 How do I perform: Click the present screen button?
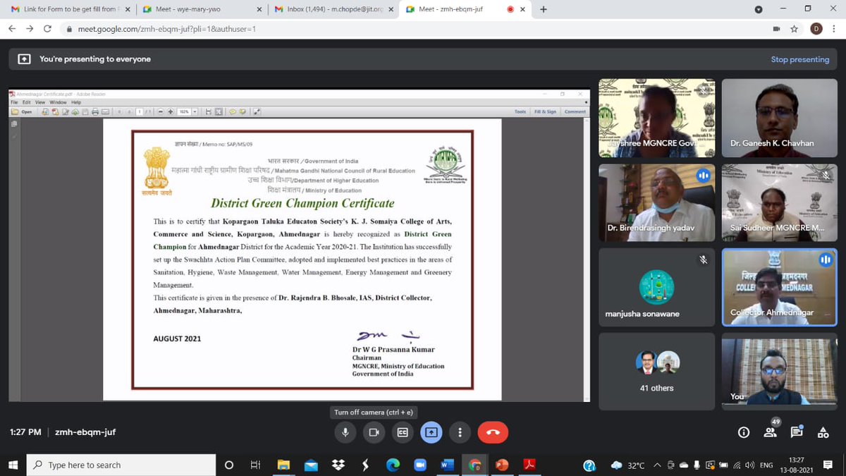point(431,432)
